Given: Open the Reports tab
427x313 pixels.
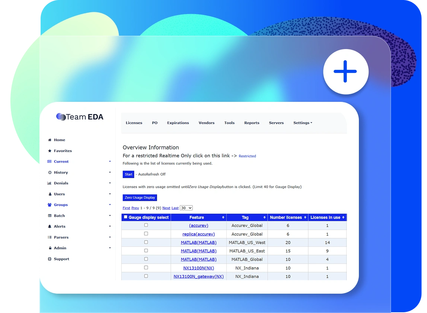Looking at the screenshot, I should pos(252,123).
